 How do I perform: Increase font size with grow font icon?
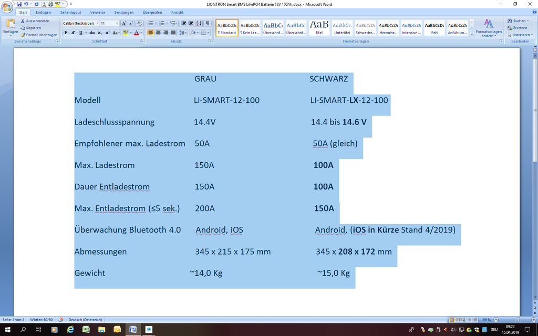point(124,23)
